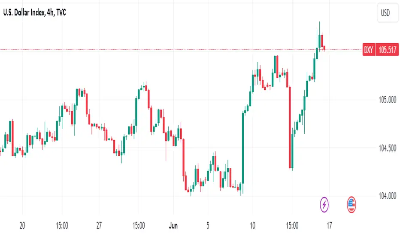Select the 27 date label on time axis
400x236 pixels.
[x=99, y=226]
